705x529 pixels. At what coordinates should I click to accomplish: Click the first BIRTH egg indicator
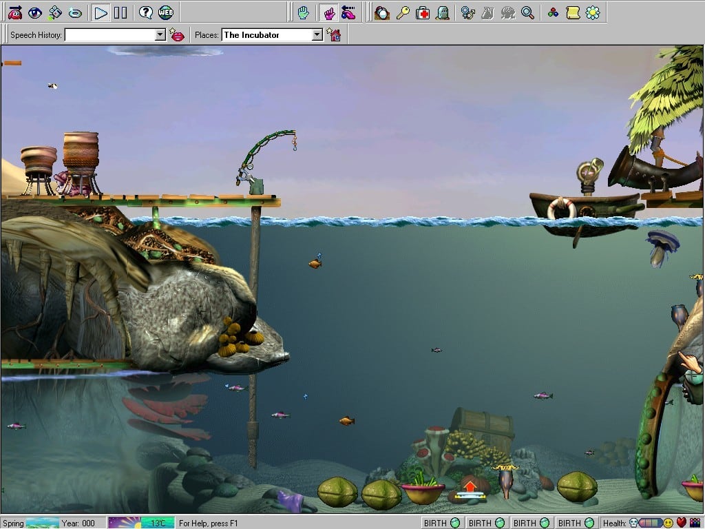pos(442,523)
